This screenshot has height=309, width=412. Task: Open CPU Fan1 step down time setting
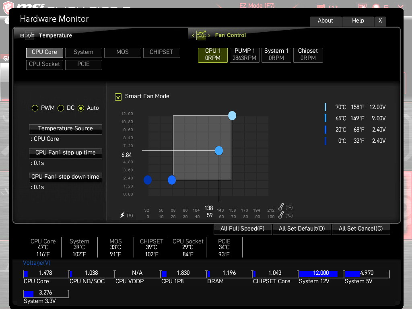coord(66,177)
